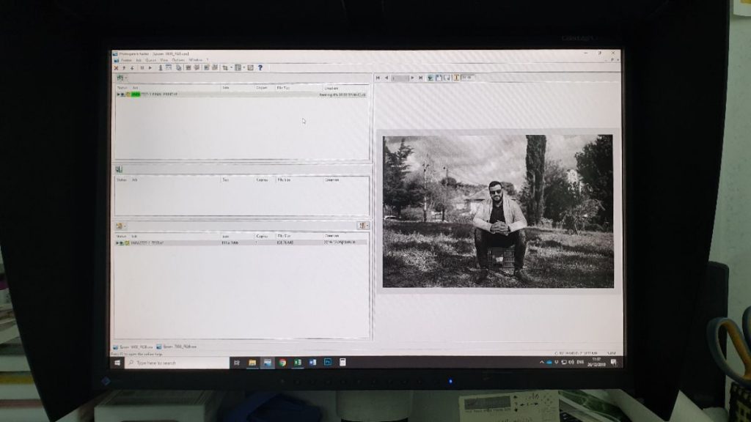Open the Queue menu

pyautogui.click(x=150, y=59)
